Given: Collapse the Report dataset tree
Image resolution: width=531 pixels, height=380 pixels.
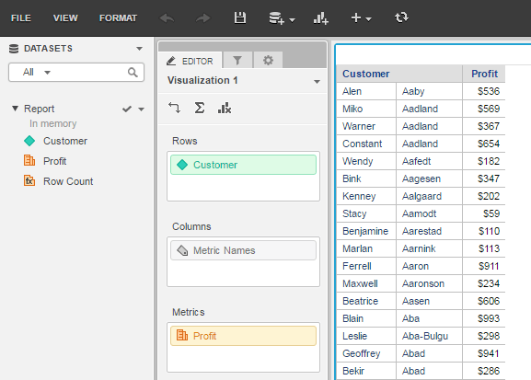Looking at the screenshot, I should click(15, 109).
